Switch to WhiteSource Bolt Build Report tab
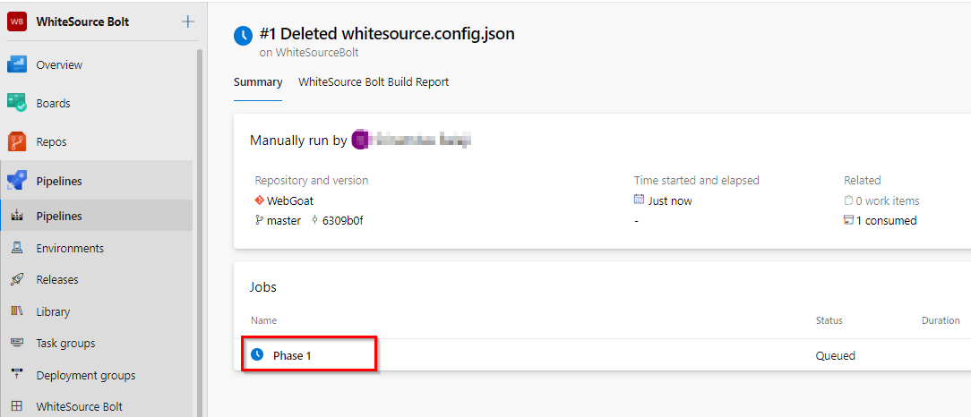This screenshot has height=417, width=971. coord(374,81)
